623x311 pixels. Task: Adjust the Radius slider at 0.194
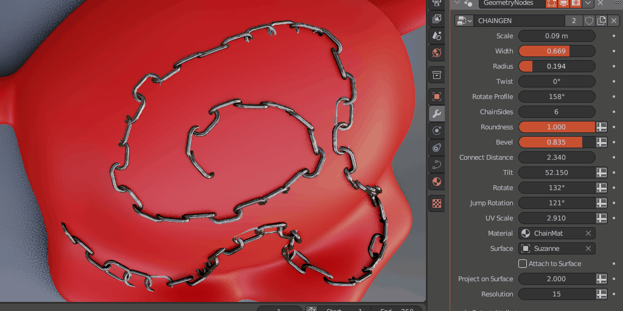(x=557, y=66)
